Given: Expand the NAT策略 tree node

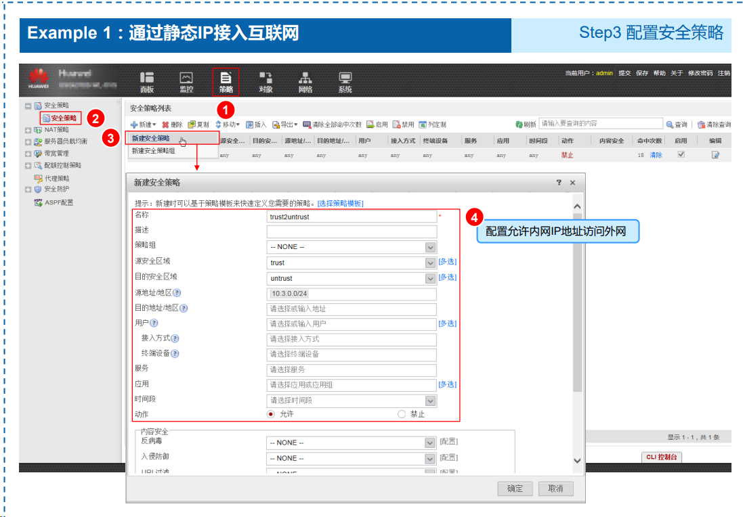Looking at the screenshot, I should point(28,130).
